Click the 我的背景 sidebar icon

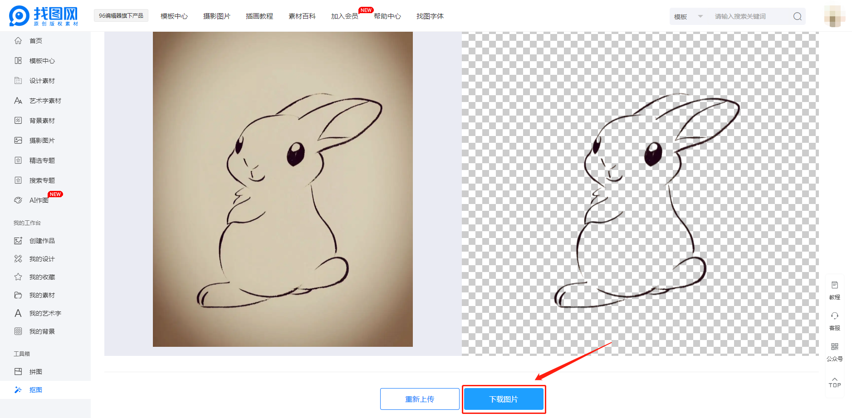pyautogui.click(x=18, y=331)
